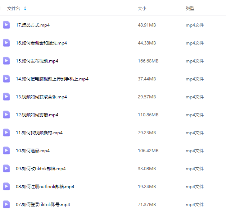Image resolution: width=226 pixels, height=214 pixels.
Task: Open file 07.如何登录tiktok账号.mp4
Action: point(43,205)
